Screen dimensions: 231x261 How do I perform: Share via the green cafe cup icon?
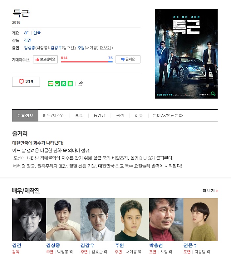[57, 84]
